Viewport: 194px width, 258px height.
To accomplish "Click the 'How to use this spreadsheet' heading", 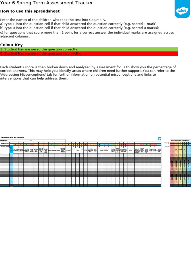I will click(x=30, y=11).
